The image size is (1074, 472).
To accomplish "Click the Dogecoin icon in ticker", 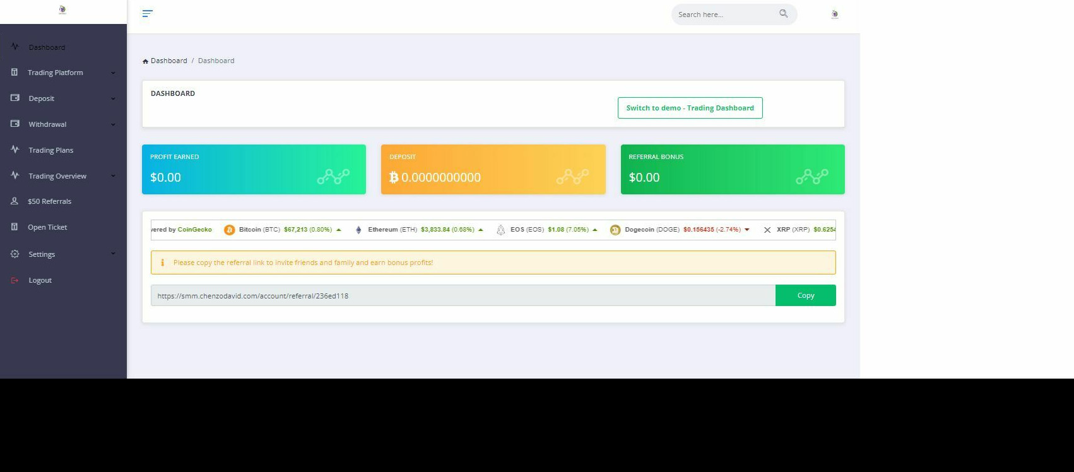I will (x=615, y=230).
